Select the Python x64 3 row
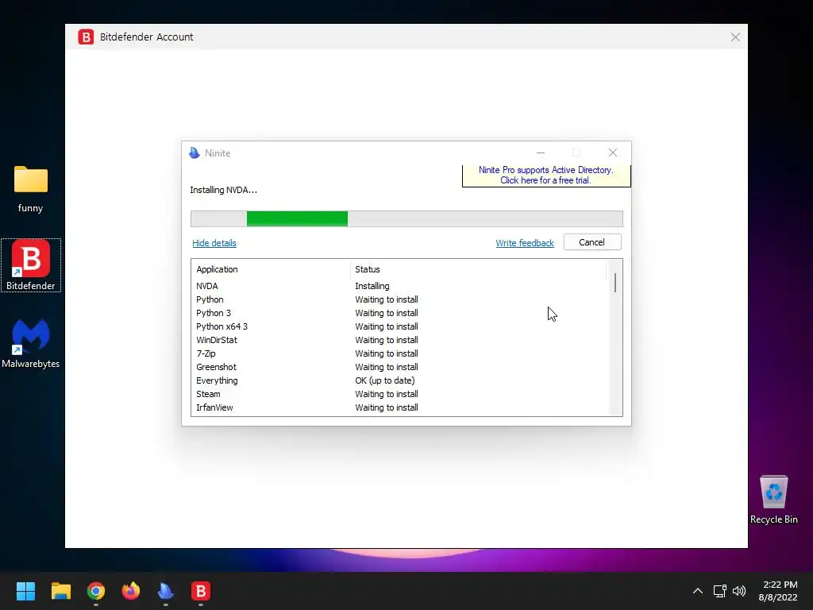This screenshot has height=610, width=813. pyautogui.click(x=399, y=326)
